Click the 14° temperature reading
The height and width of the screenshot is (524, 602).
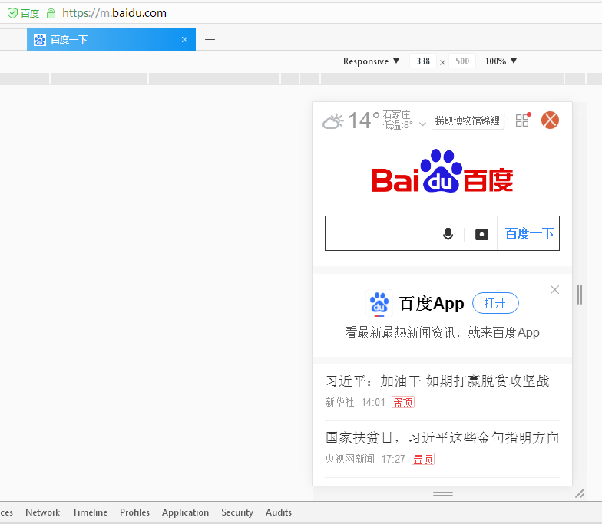(x=363, y=120)
